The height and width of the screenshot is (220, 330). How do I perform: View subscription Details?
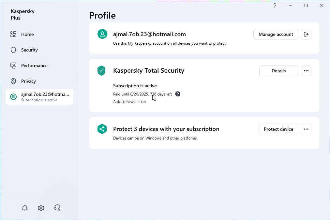pyautogui.click(x=279, y=71)
